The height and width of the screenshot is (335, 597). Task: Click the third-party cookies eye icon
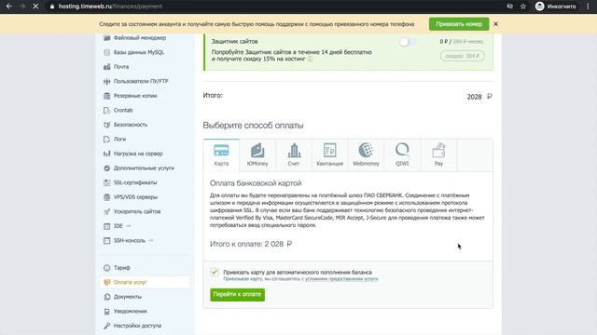point(510,7)
